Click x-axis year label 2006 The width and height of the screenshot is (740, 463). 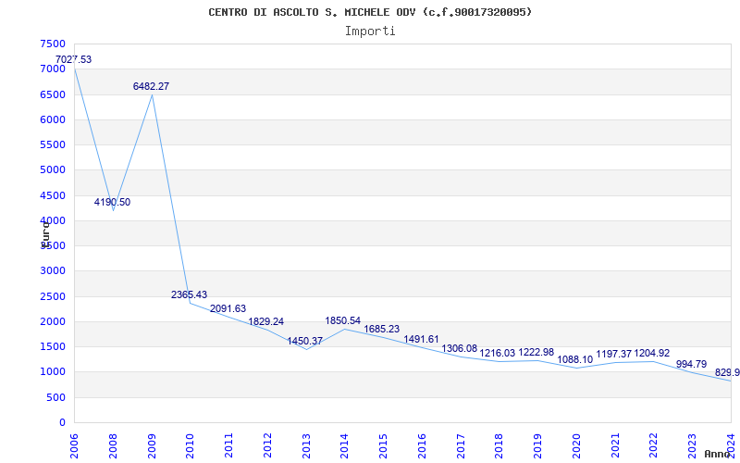[75, 445]
